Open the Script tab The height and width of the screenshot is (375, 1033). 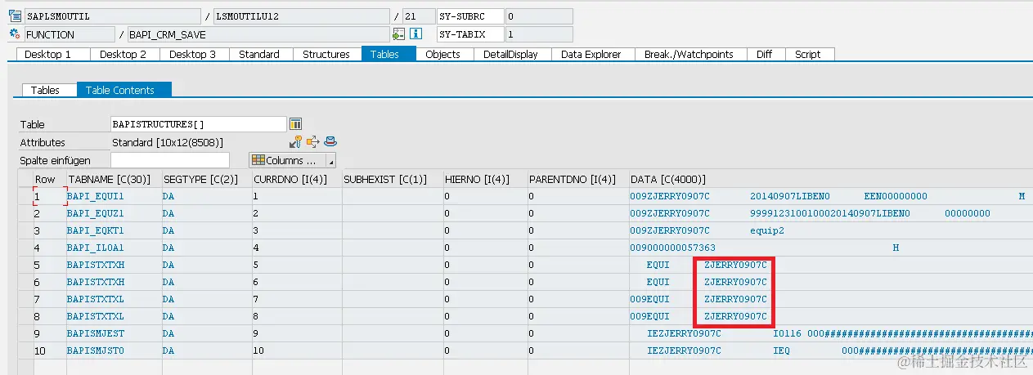pyautogui.click(x=808, y=54)
